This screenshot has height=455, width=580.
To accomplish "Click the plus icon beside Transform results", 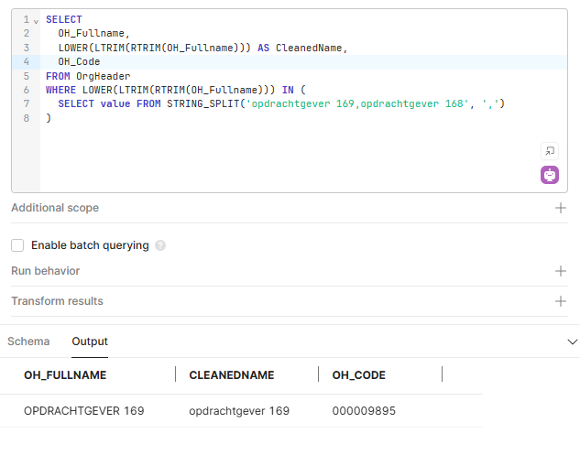I will coord(561,301).
